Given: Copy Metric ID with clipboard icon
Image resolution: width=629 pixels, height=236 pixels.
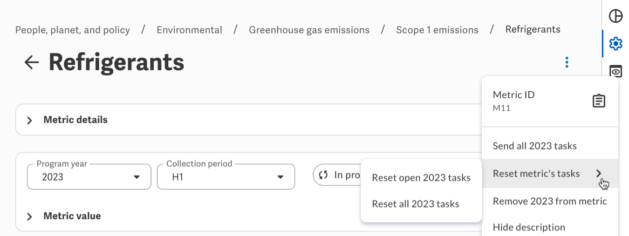Looking at the screenshot, I should [x=599, y=101].
